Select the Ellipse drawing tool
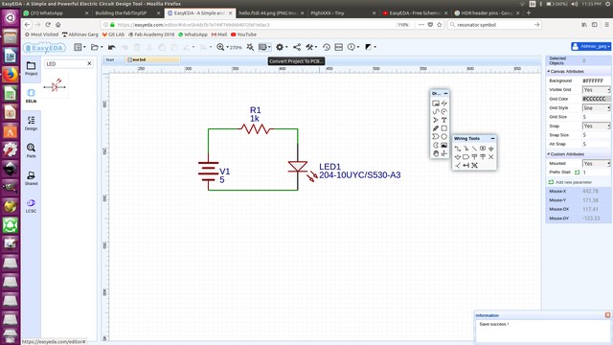The image size is (613, 345). 443,137
